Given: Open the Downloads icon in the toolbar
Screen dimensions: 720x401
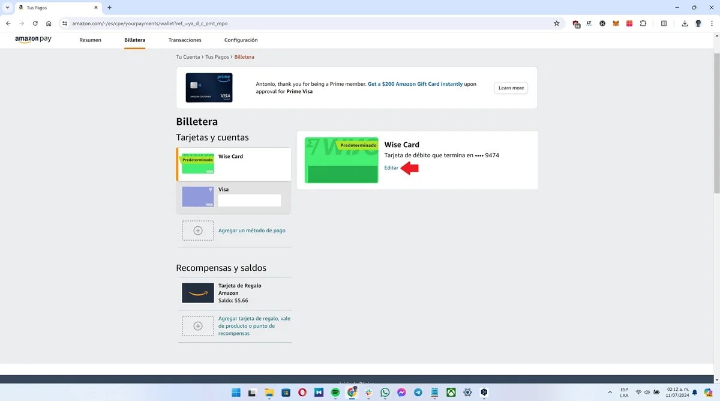Looking at the screenshot, I should tap(685, 23).
